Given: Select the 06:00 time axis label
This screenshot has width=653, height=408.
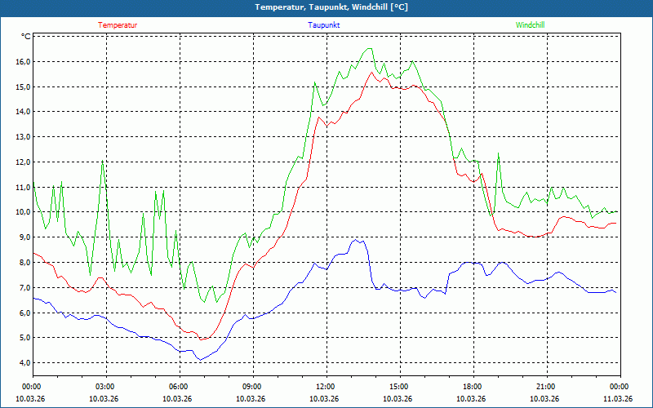Looking at the screenshot, I should [x=178, y=387].
